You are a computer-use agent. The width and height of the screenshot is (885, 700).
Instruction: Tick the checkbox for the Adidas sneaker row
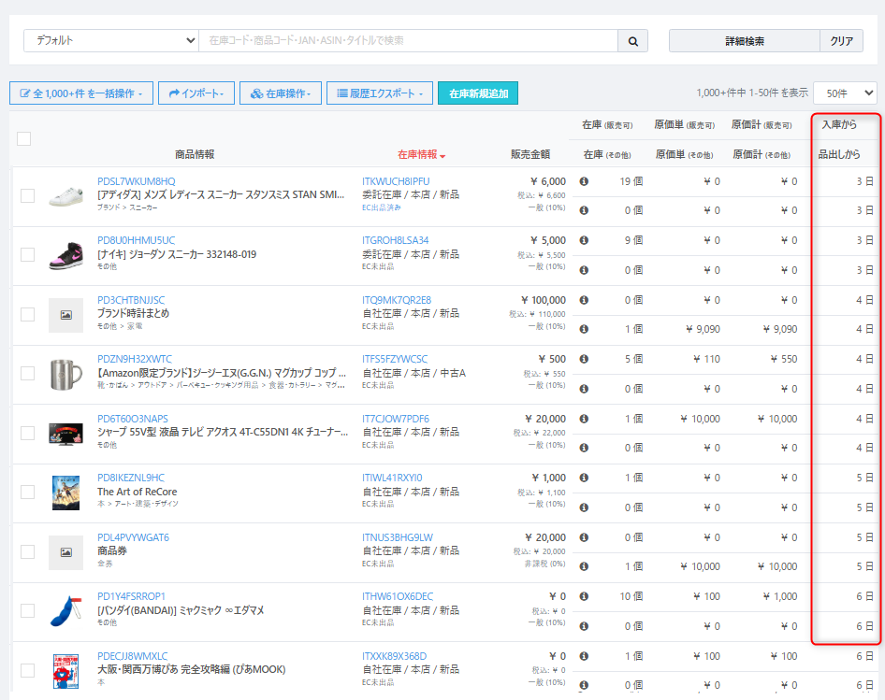point(28,195)
